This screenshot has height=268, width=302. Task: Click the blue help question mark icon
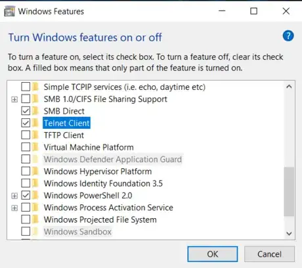(x=288, y=36)
